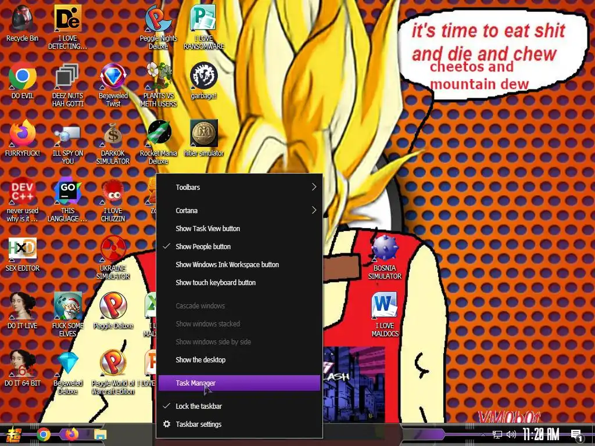Open the Start menu button

point(13,434)
